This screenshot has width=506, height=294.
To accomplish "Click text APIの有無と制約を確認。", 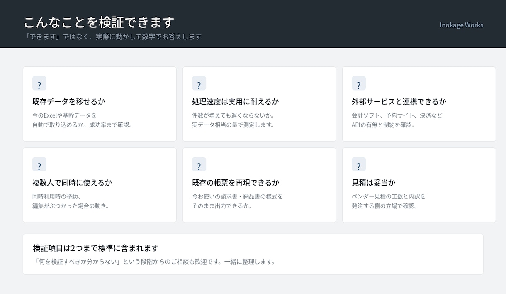I will (x=383, y=125).
